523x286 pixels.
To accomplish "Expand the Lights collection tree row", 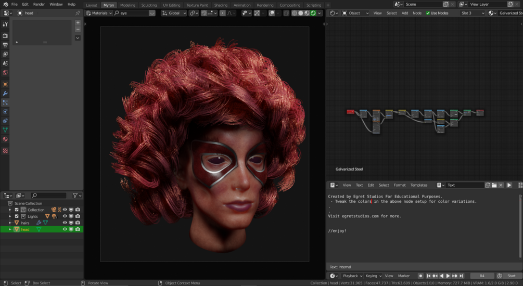I will [10, 216].
